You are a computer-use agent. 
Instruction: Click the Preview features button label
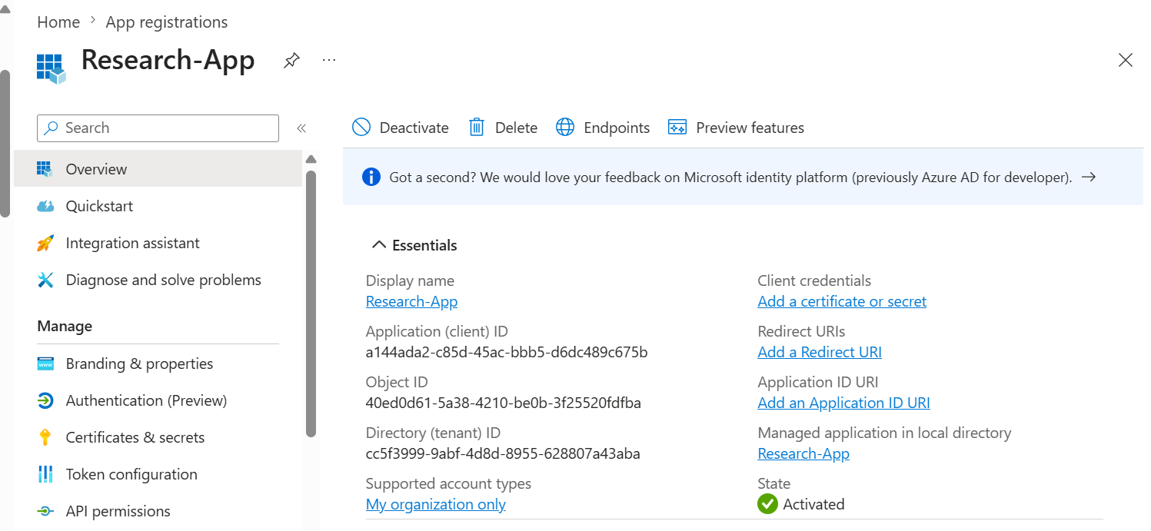click(750, 128)
